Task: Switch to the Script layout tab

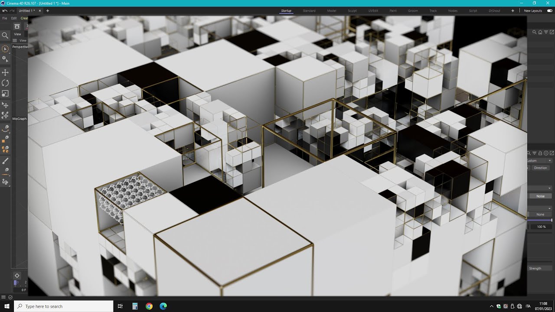Action: 473,11
